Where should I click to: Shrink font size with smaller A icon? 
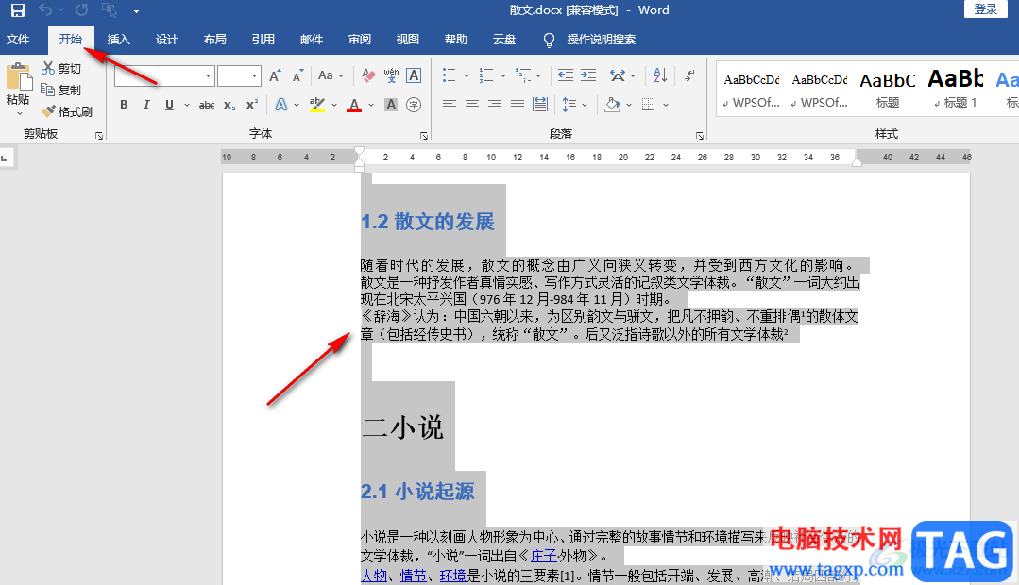coord(297,76)
